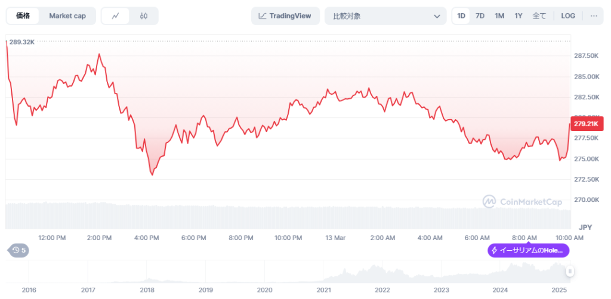This screenshot has width=611, height=299.
Task: Open the 比較対象 comparison dropdown
Action: coord(385,16)
